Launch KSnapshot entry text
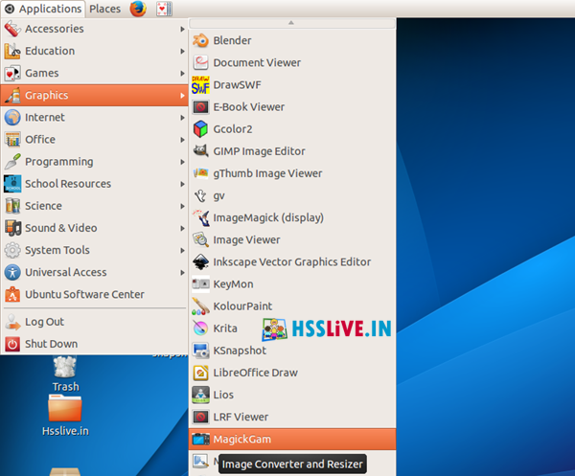Viewport: 575px width, 476px height. point(240,351)
